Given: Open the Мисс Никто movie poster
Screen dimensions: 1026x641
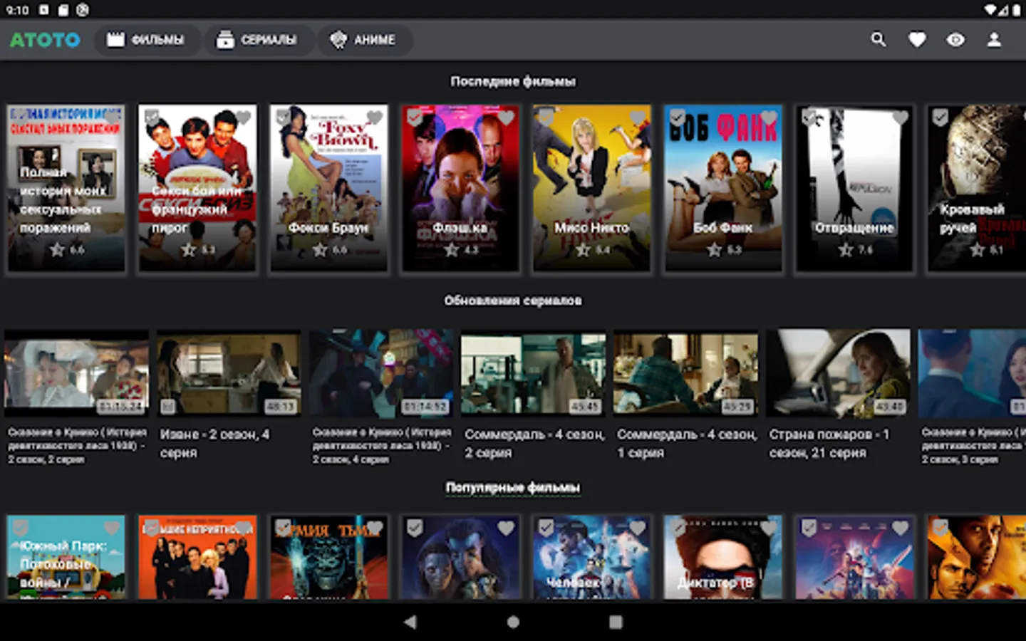Looking at the screenshot, I should (592, 189).
